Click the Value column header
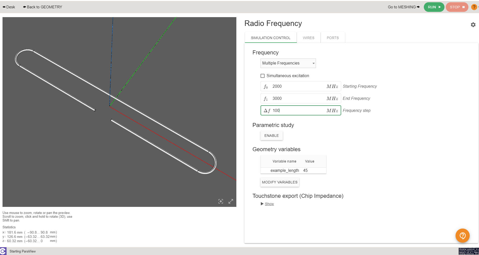 pyautogui.click(x=310, y=161)
